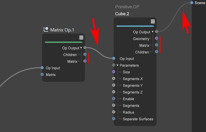The width and height of the screenshot is (206, 132).
Task: Collapse the Op Output group on Cube.2
Action: [x=152, y=32]
